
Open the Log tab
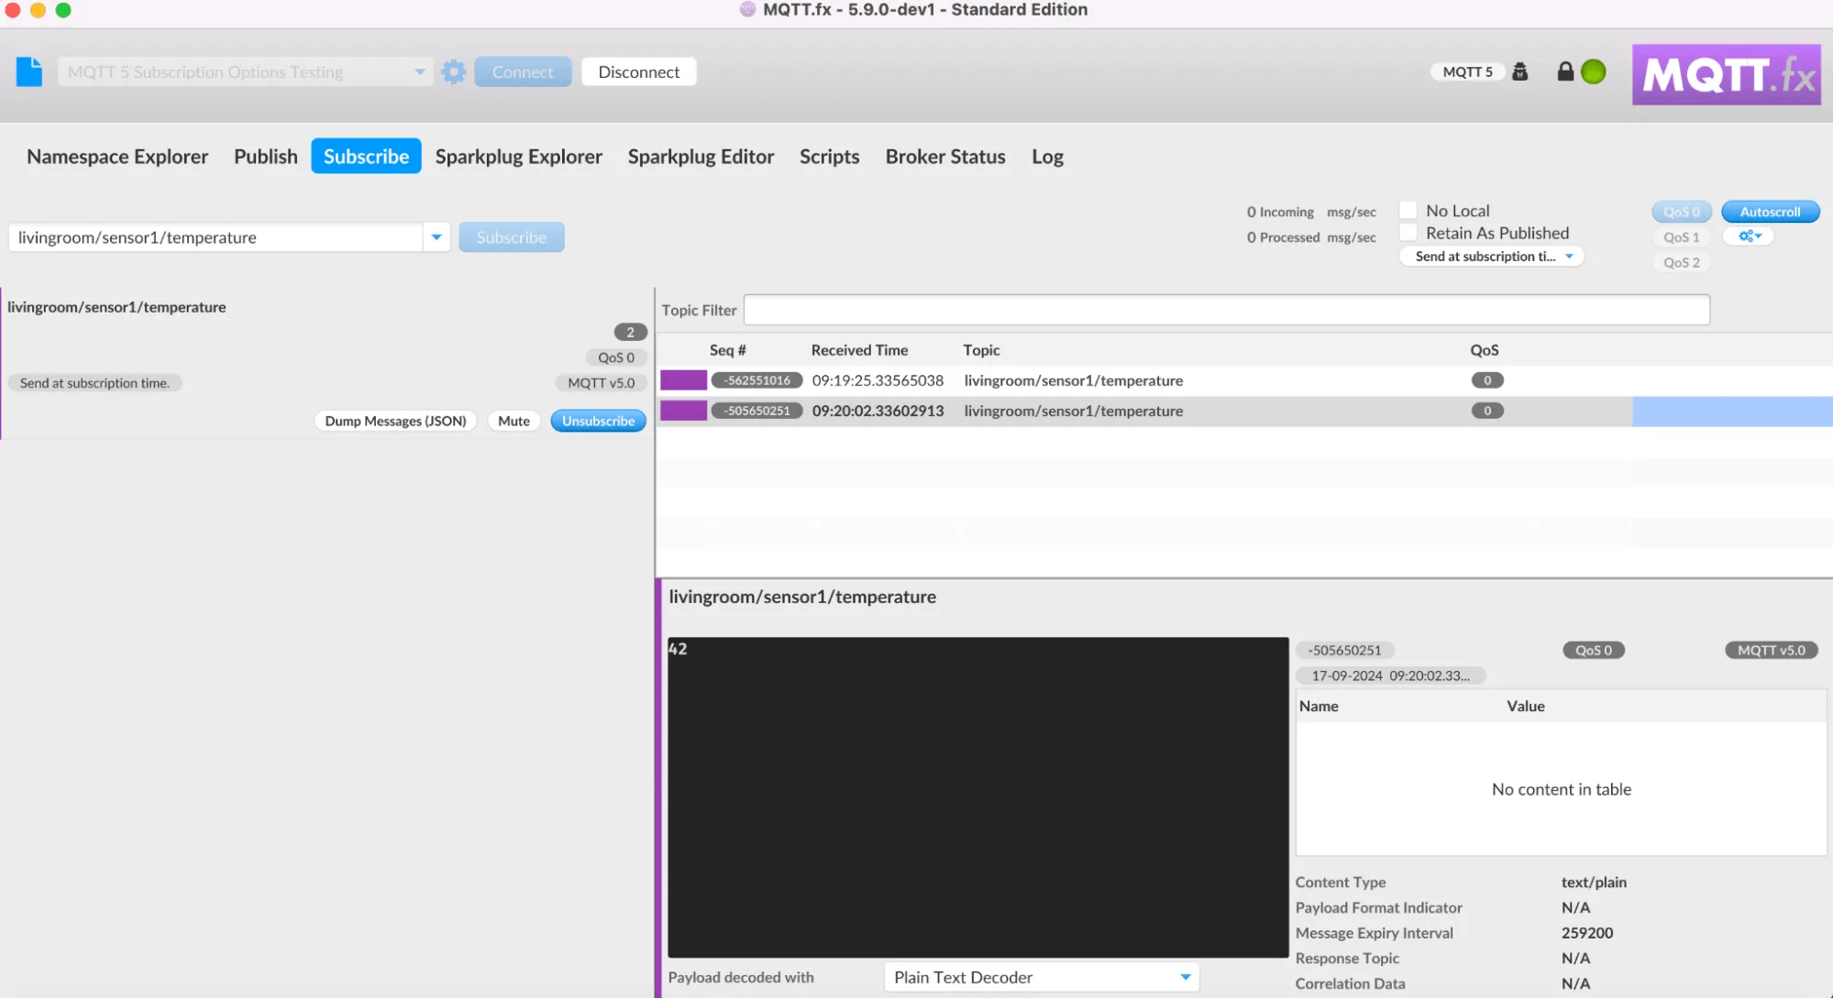click(1047, 157)
